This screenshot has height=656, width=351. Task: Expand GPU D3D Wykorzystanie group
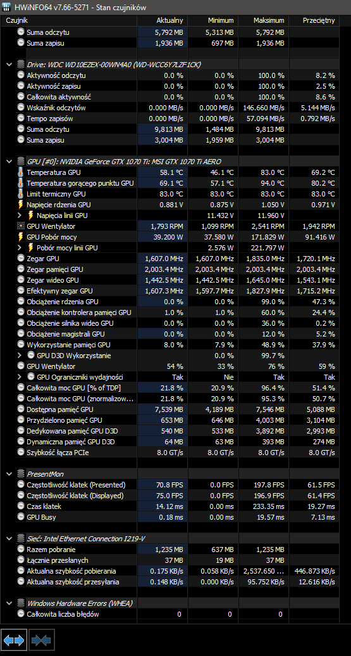tap(19, 356)
